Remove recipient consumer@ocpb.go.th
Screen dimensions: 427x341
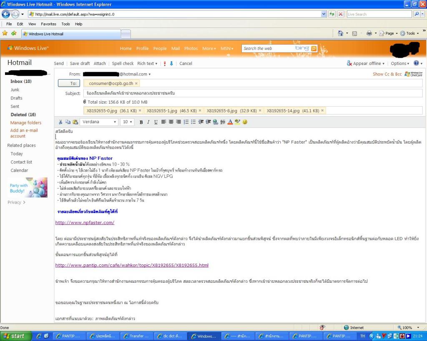(136, 84)
